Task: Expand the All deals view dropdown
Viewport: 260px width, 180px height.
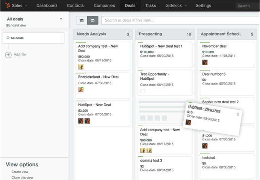Action: (x=61, y=19)
